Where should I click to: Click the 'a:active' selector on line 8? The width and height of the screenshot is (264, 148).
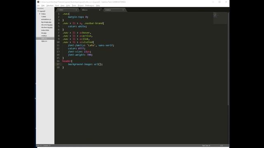pyautogui.click(x=85, y=36)
